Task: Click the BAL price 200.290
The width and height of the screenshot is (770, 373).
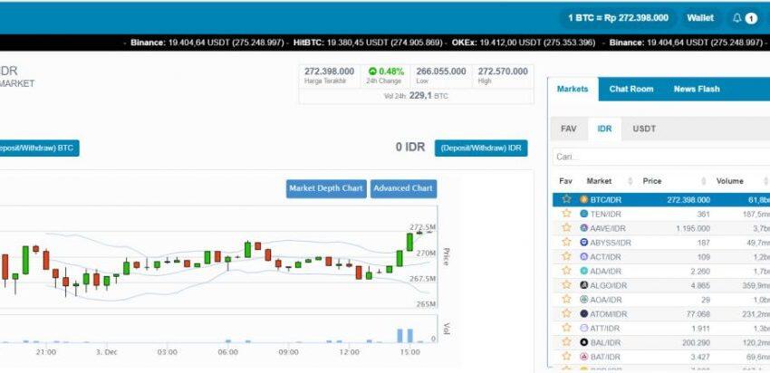Action: pos(696,342)
